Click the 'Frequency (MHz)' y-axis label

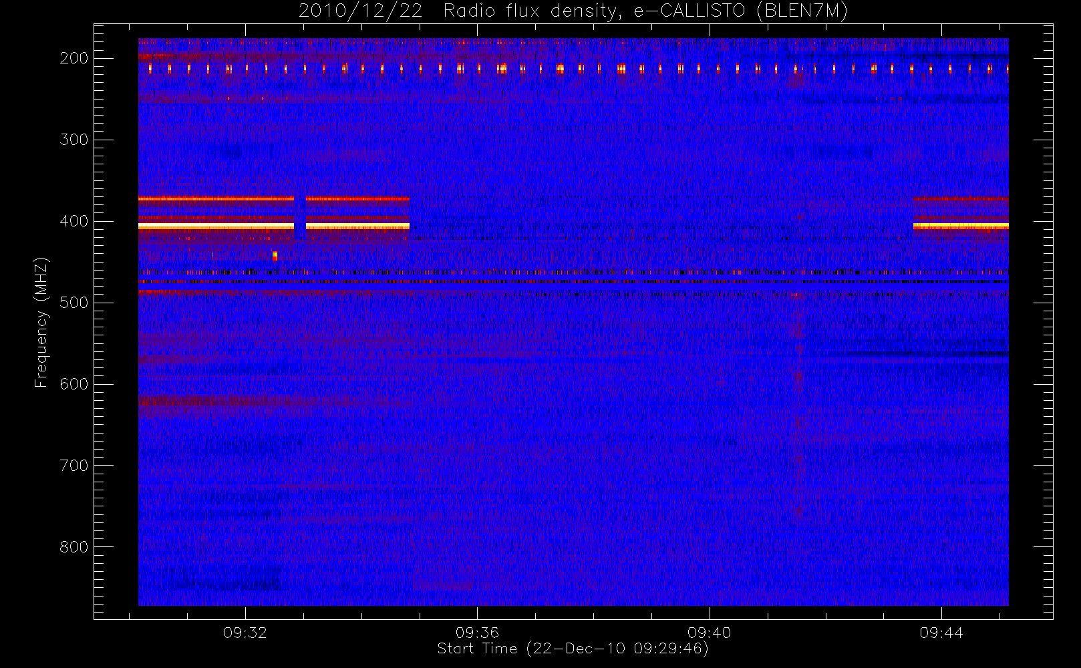41,322
